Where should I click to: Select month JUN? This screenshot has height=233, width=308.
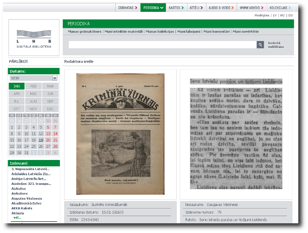pyautogui.click(x=50, y=94)
